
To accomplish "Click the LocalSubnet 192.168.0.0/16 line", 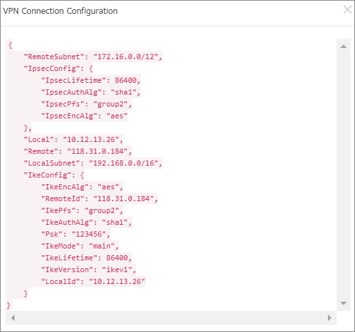I will [93, 163].
